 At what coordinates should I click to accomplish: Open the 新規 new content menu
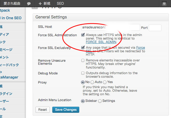point(47,3)
